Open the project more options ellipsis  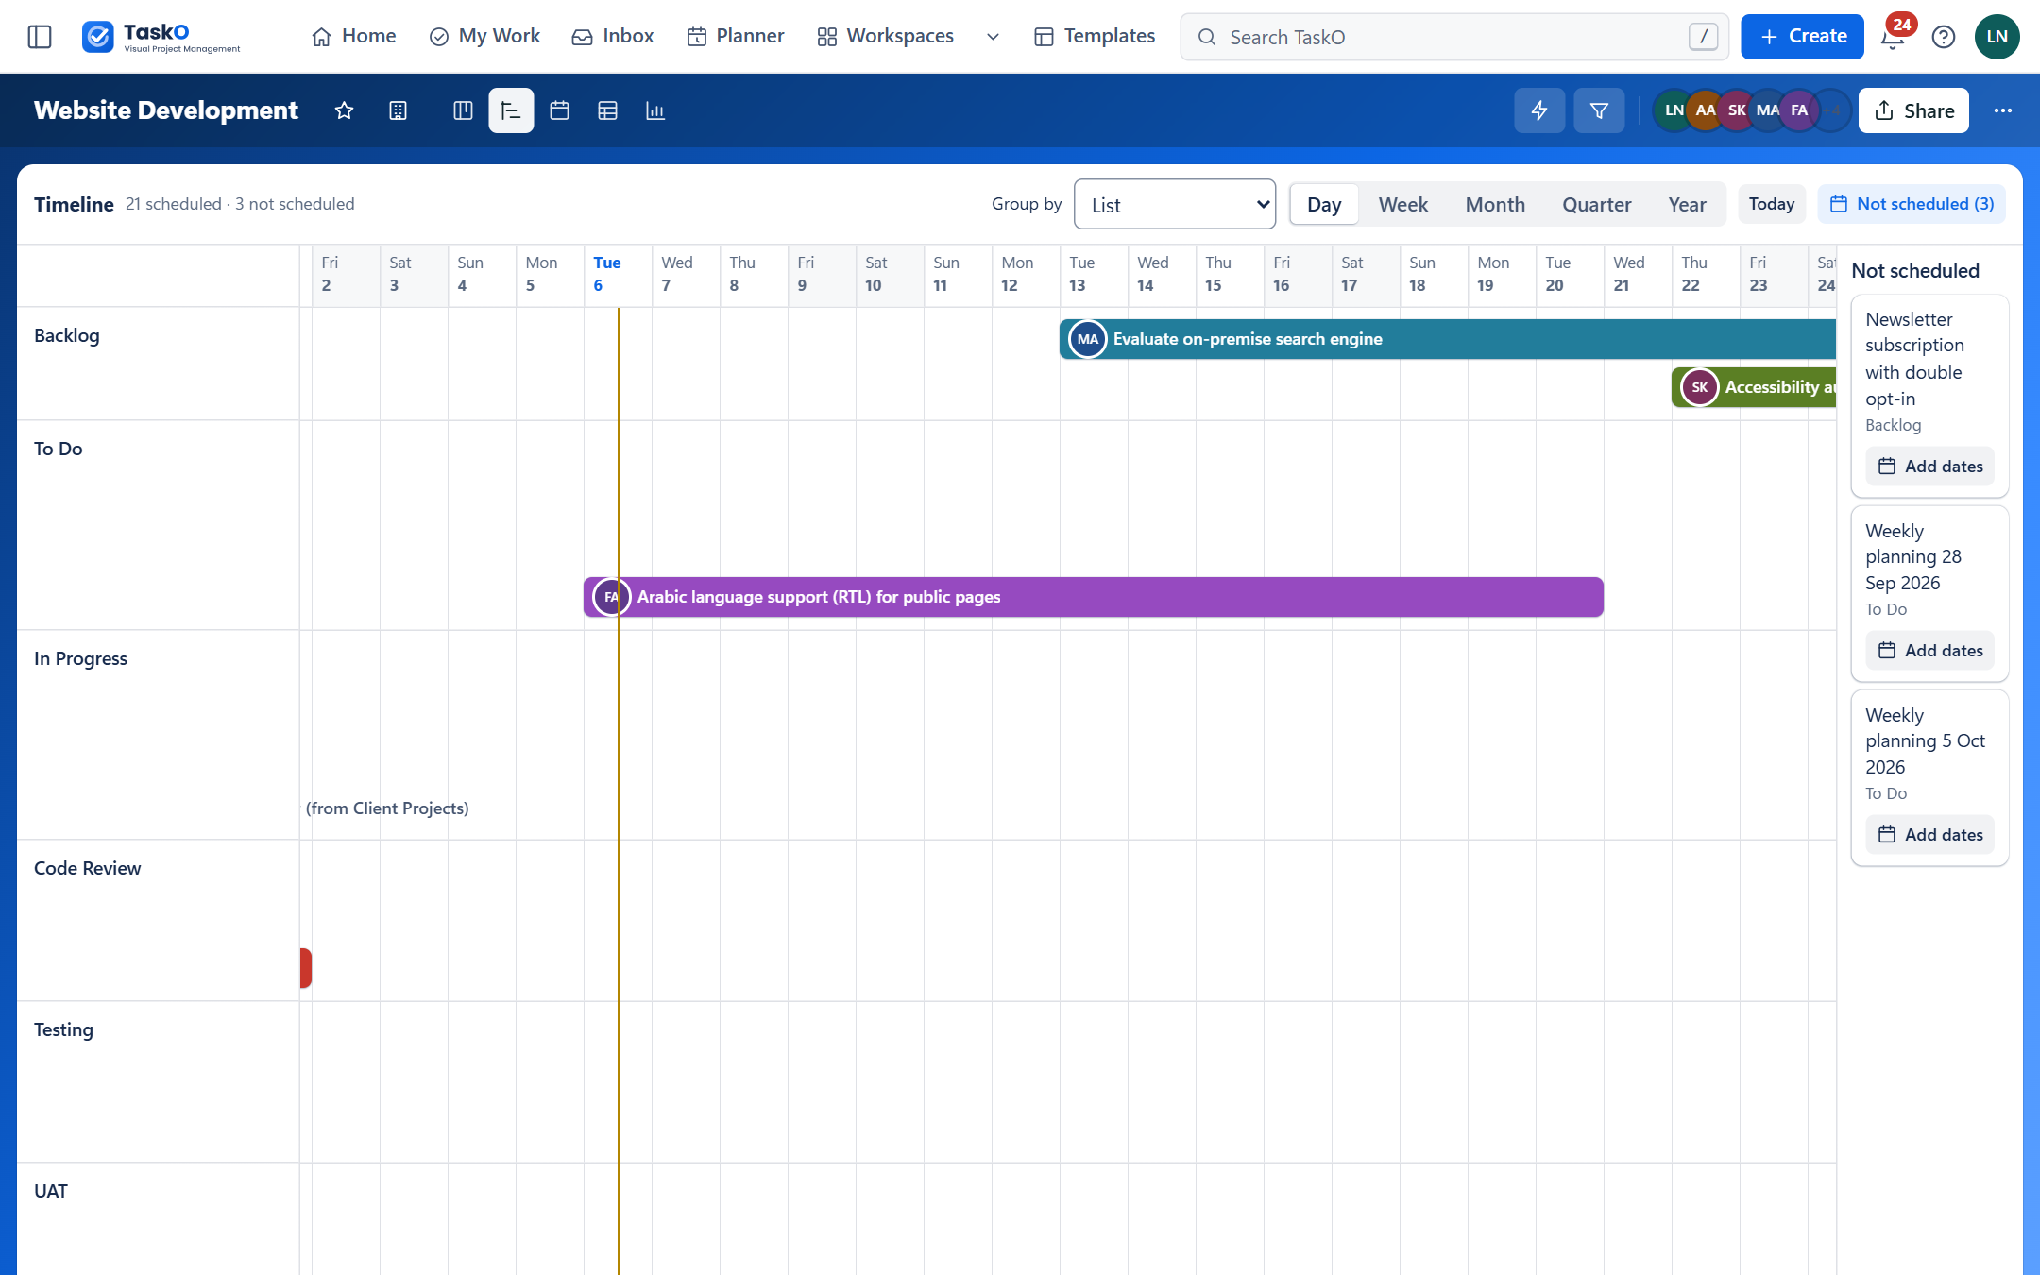coord(2002,110)
